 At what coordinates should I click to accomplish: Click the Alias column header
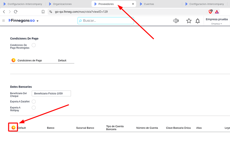click(199, 128)
